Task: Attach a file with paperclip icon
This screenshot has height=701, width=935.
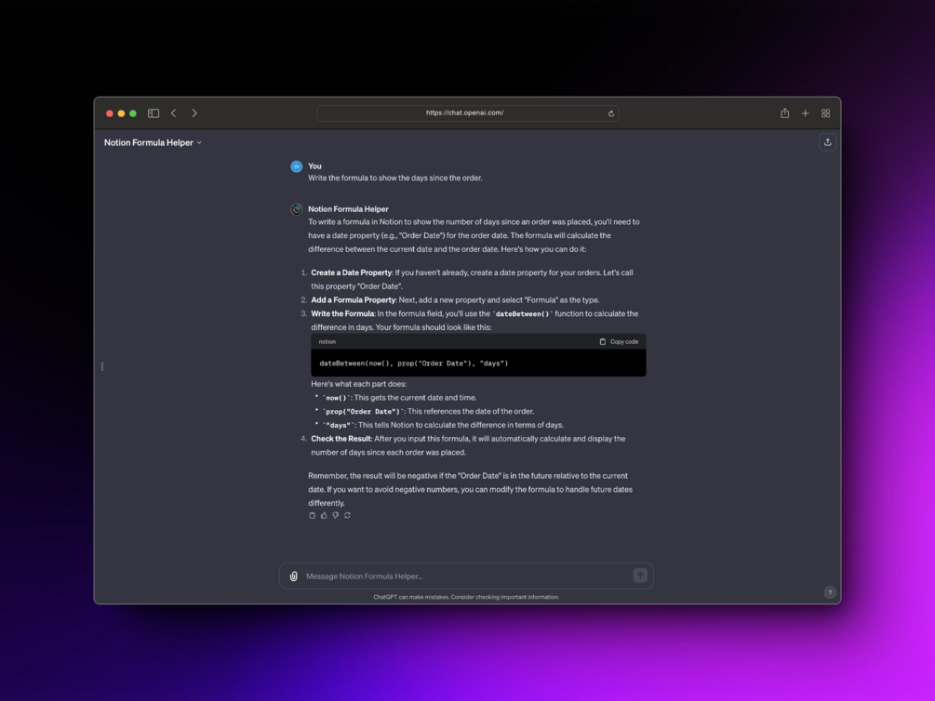Action: [293, 575]
